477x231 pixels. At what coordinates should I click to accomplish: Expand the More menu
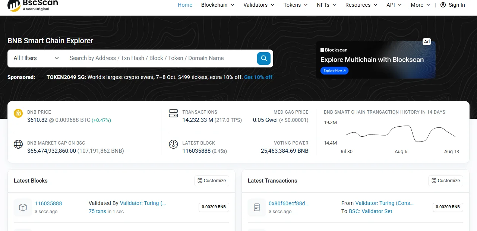(x=420, y=5)
